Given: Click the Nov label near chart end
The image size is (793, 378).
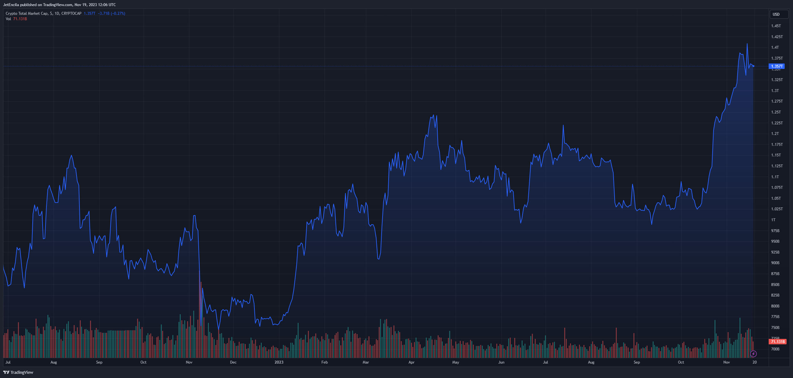Looking at the screenshot, I should (726, 362).
